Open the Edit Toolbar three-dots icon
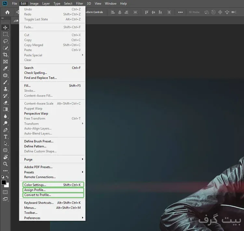Viewport: 244px width, 231px height. (x=5, y=171)
